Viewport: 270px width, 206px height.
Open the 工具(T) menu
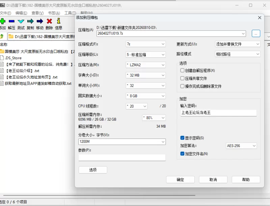click(x=70, y=13)
